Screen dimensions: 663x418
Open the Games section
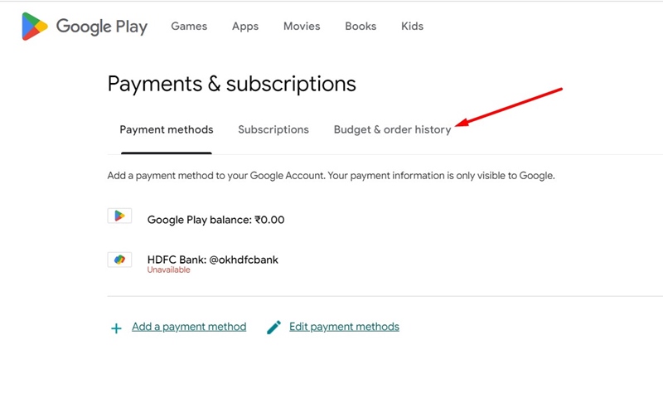click(x=189, y=27)
